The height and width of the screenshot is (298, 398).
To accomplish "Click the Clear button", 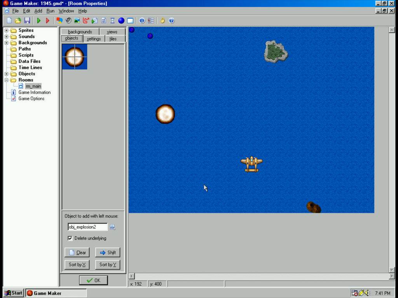I will coord(77,252).
